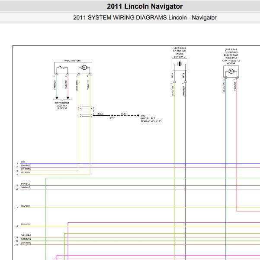Click the BRN/GRN label on knock sensor pin 2
Screen dimensions: 260x260
pos(173,91)
